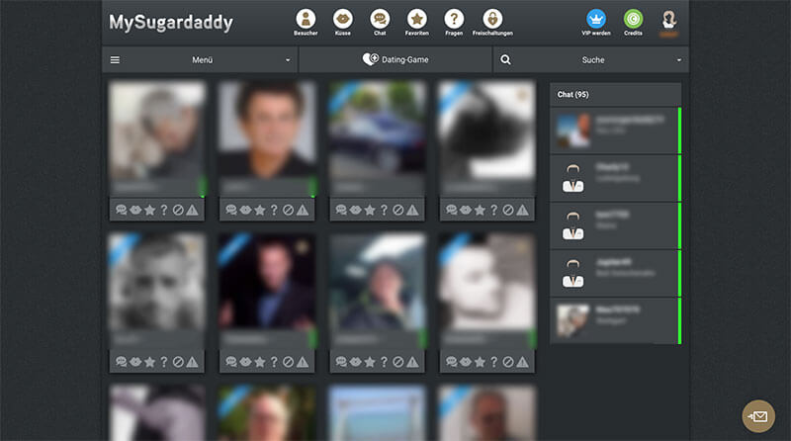Click the VIP werden crown icon
This screenshot has width=791, height=441.
point(596,19)
